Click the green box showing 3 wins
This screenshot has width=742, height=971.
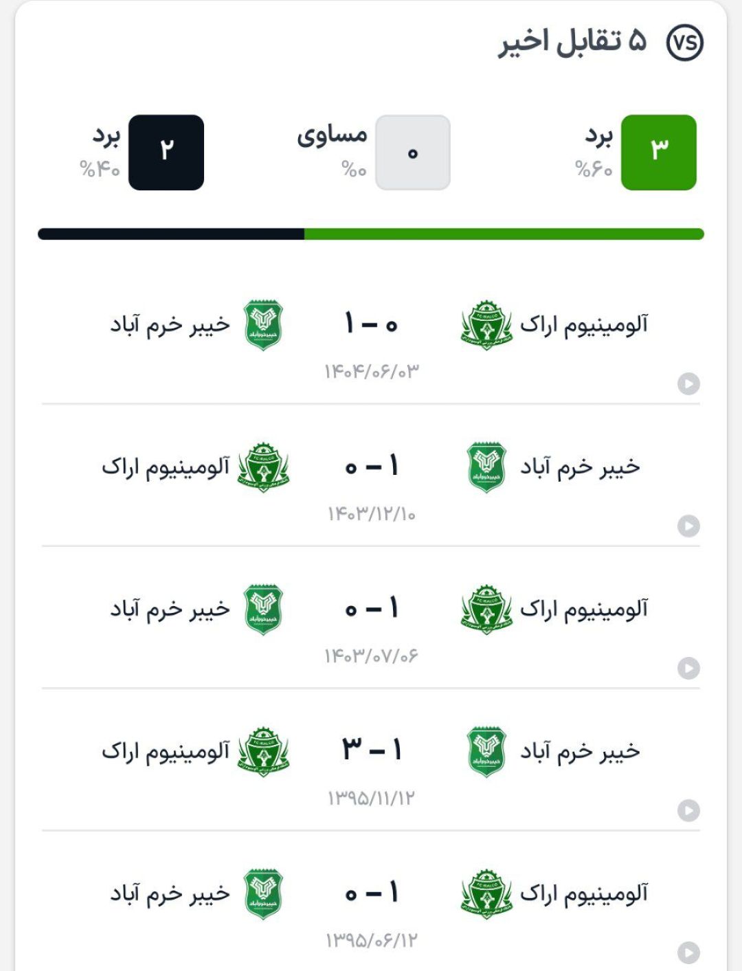pyautogui.click(x=659, y=152)
